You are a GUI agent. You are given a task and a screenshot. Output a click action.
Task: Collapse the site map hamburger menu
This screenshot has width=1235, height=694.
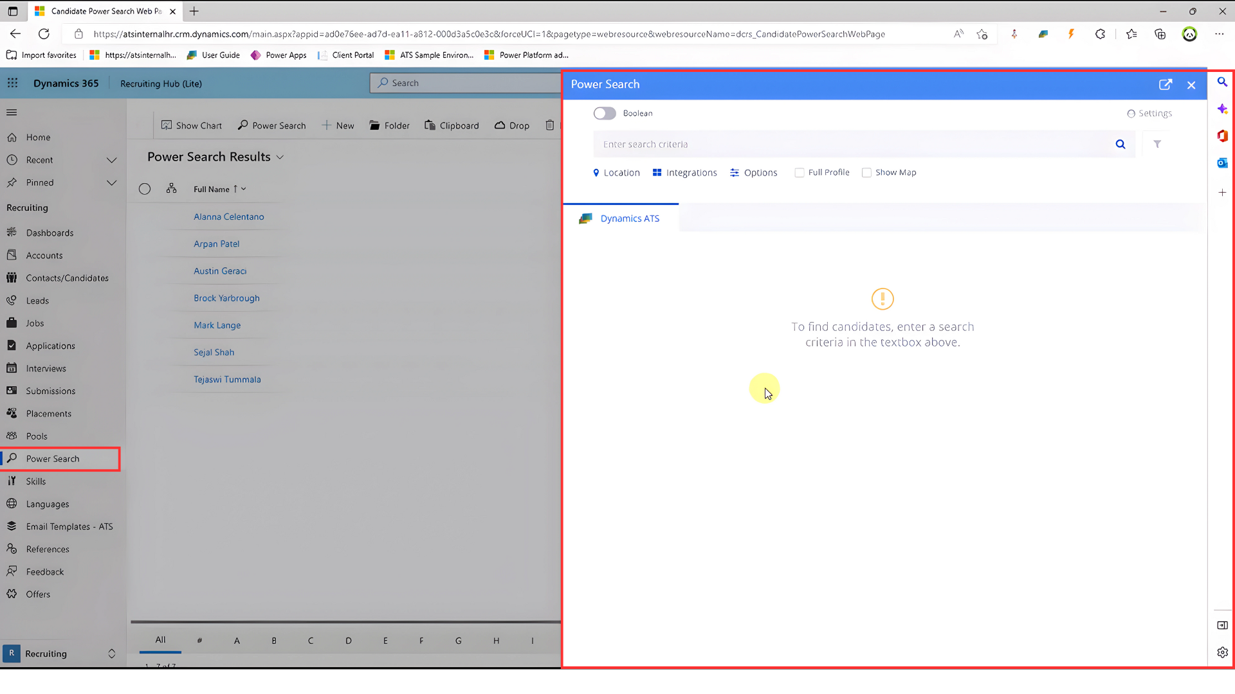(12, 112)
